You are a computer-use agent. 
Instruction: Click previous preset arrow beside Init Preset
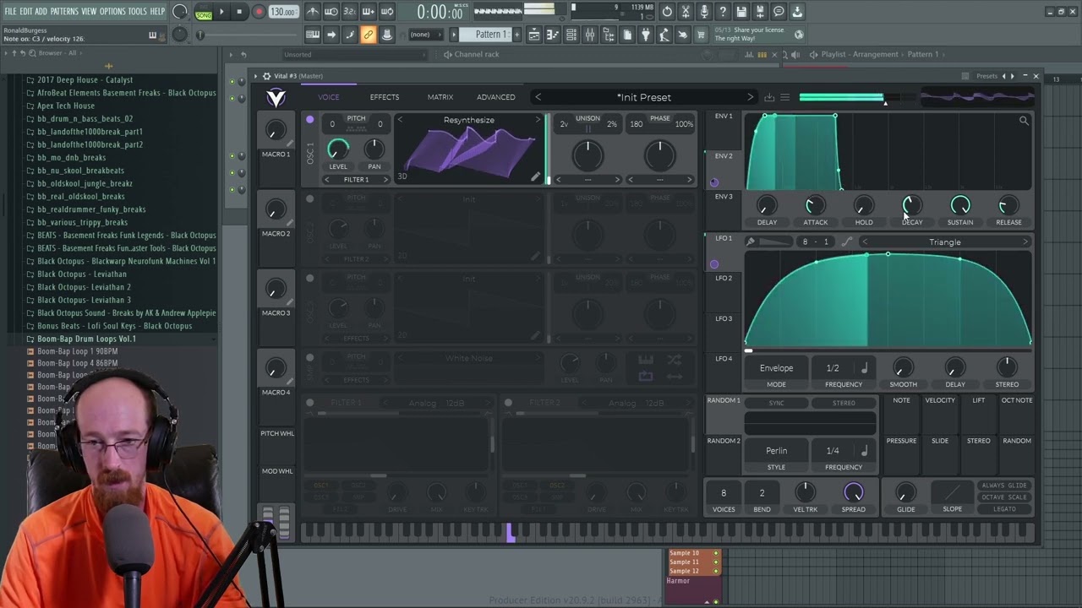[538, 97]
